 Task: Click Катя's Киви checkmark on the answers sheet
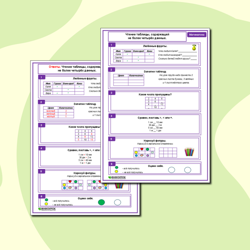pos(79,87)
